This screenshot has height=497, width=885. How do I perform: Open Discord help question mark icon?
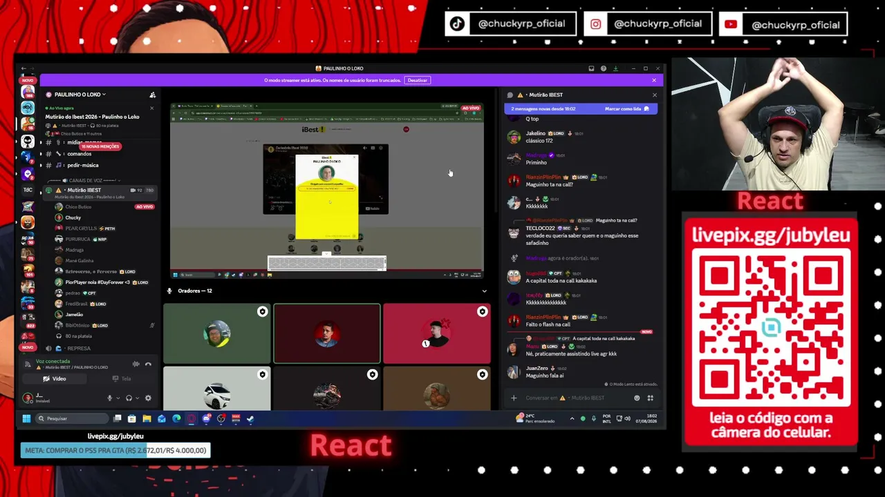(x=604, y=68)
